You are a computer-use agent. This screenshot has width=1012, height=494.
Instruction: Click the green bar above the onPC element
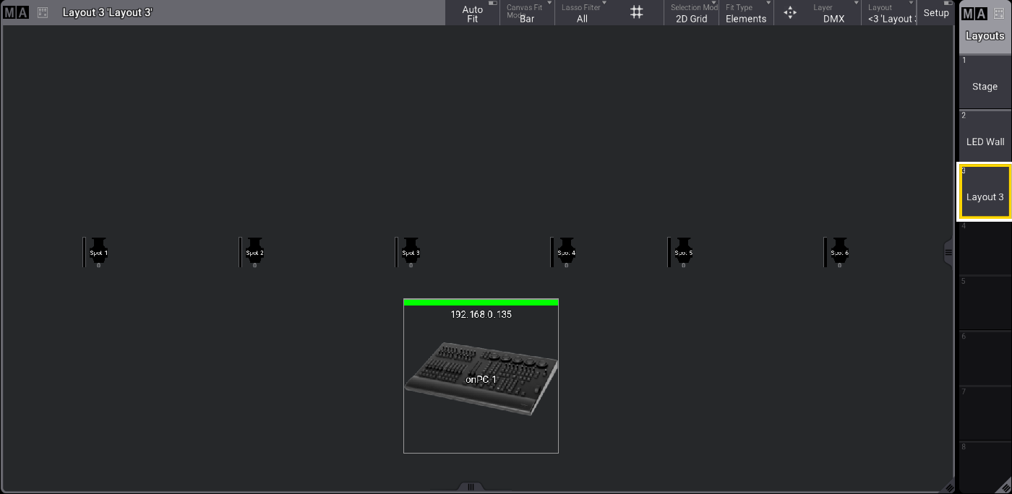point(481,303)
